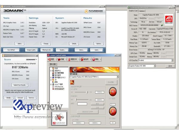Click the test custom clocks button
This screenshot has width=179, height=134.
pos(87,112)
